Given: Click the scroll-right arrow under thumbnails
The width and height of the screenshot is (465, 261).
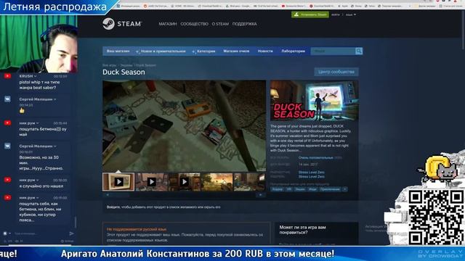Looking at the screenshot, I should point(260,195).
